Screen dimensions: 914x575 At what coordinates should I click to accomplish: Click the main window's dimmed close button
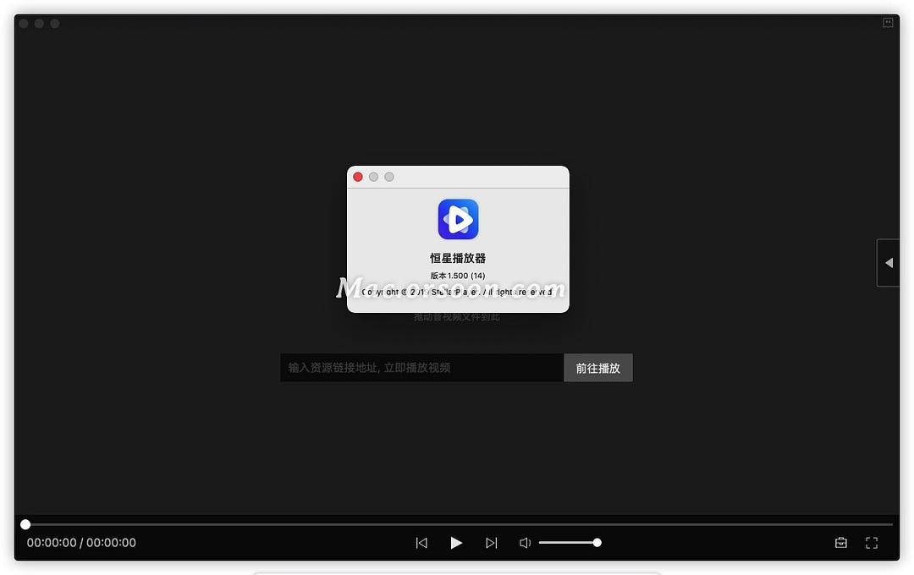[24, 24]
